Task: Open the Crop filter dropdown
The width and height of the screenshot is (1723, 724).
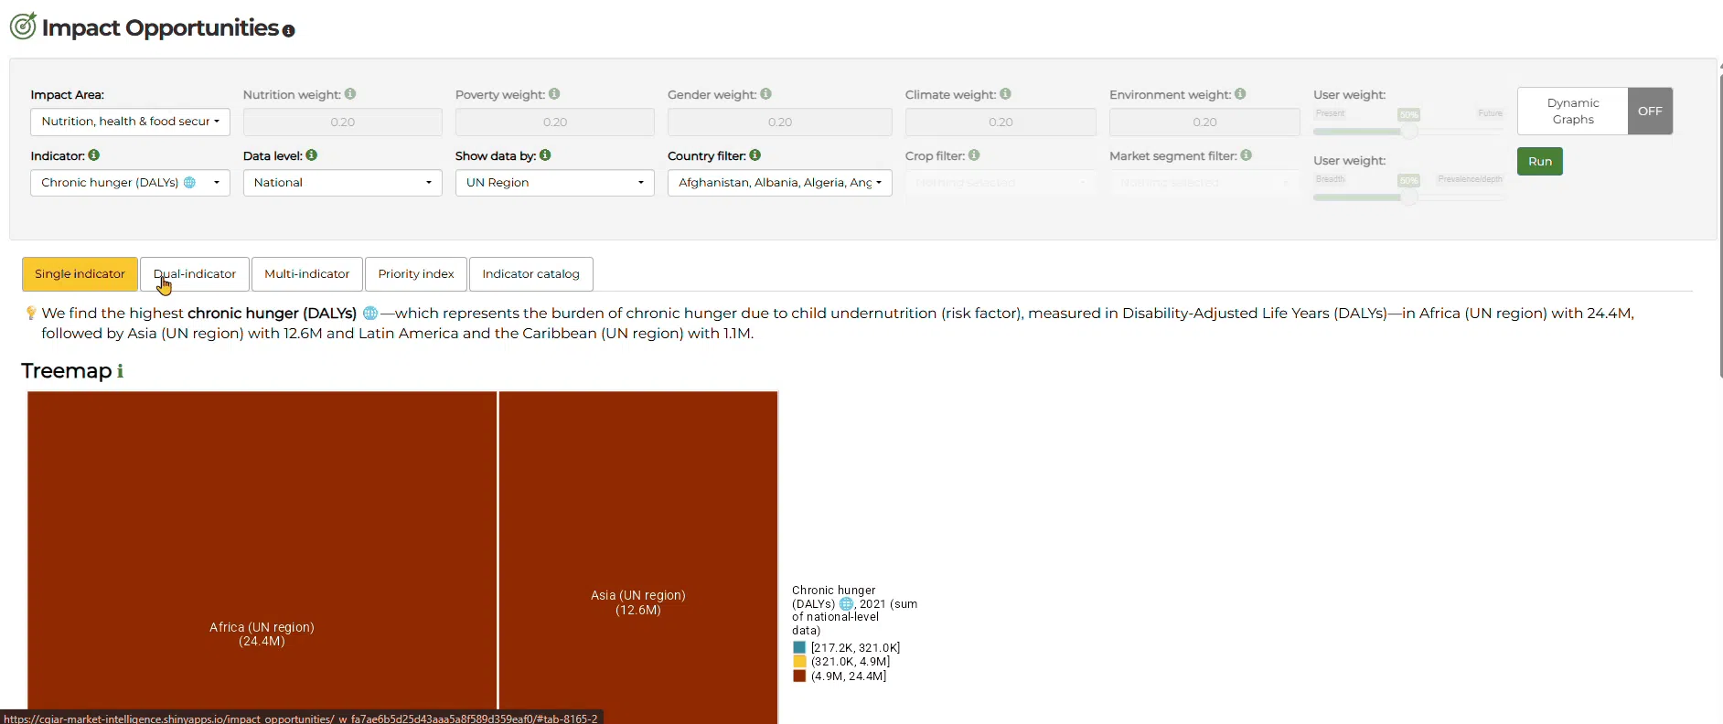Action: tap(1001, 183)
